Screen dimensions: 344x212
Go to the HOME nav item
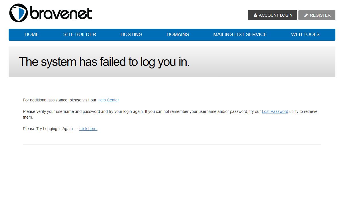[x=32, y=34]
